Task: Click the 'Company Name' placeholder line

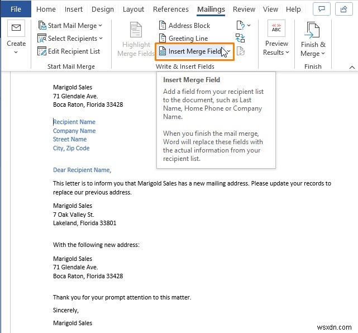Action: [74, 131]
